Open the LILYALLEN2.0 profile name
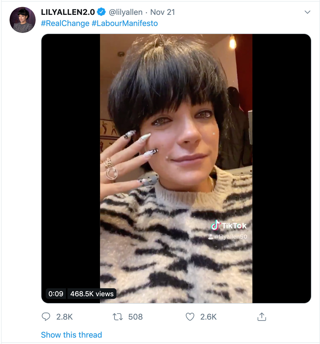 [x=68, y=12]
